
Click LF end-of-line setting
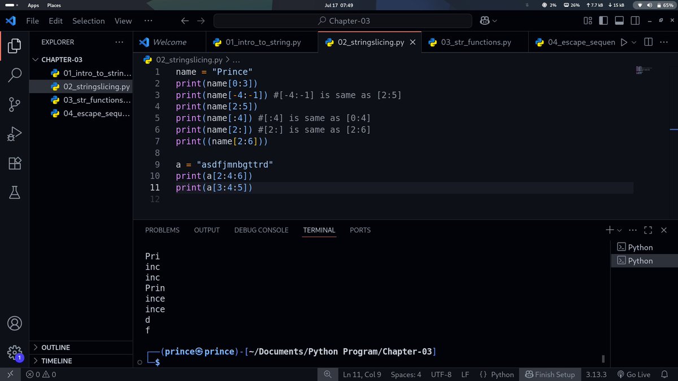click(x=465, y=374)
